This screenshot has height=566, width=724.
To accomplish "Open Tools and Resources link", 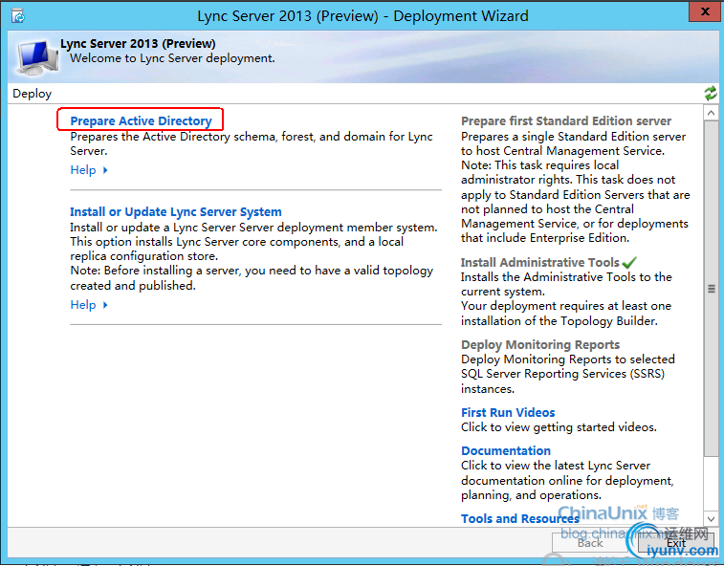I will tap(520, 518).
